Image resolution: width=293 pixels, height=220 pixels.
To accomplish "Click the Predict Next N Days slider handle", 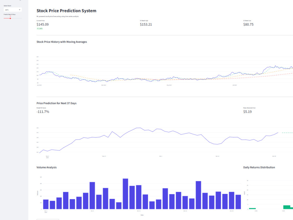I will click(10, 18).
